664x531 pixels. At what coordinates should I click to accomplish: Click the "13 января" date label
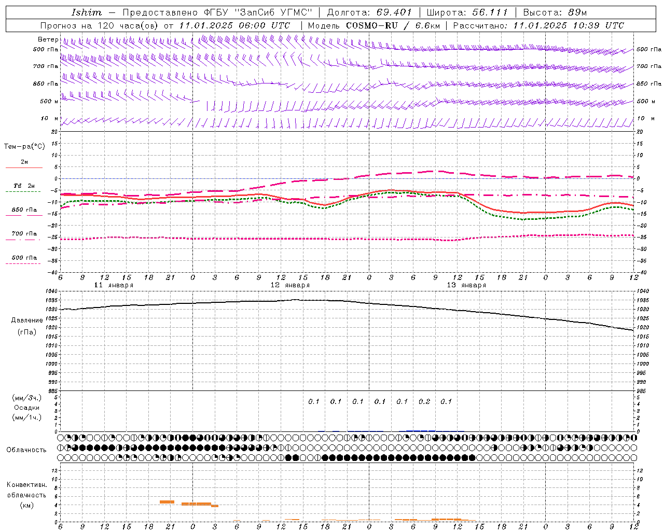tap(466, 285)
